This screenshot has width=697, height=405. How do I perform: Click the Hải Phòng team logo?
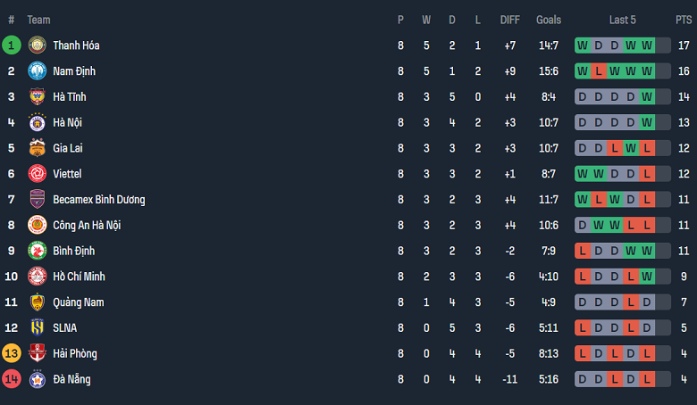(38, 353)
